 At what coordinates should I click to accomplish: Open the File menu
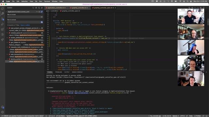pos(13,1)
